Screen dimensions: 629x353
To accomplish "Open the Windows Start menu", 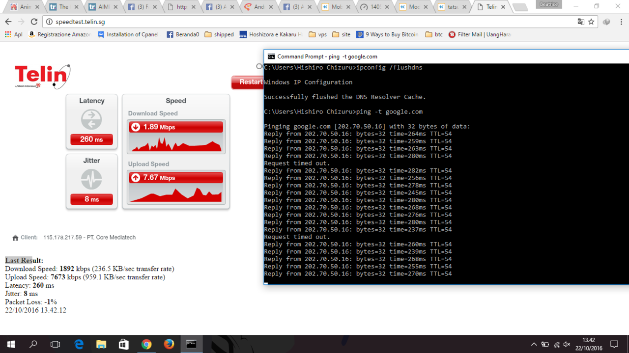I will click(x=11, y=344).
